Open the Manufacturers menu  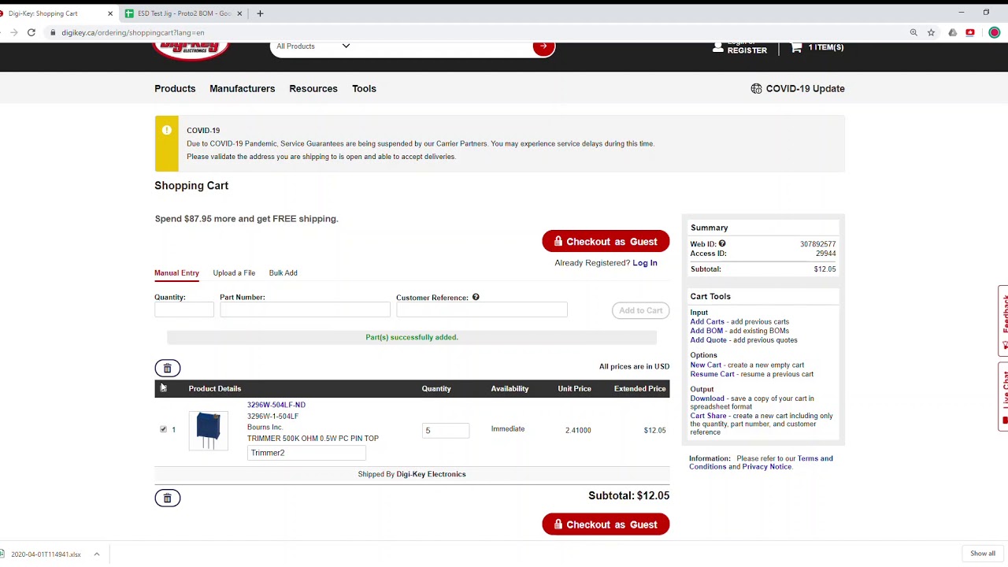[x=243, y=88]
